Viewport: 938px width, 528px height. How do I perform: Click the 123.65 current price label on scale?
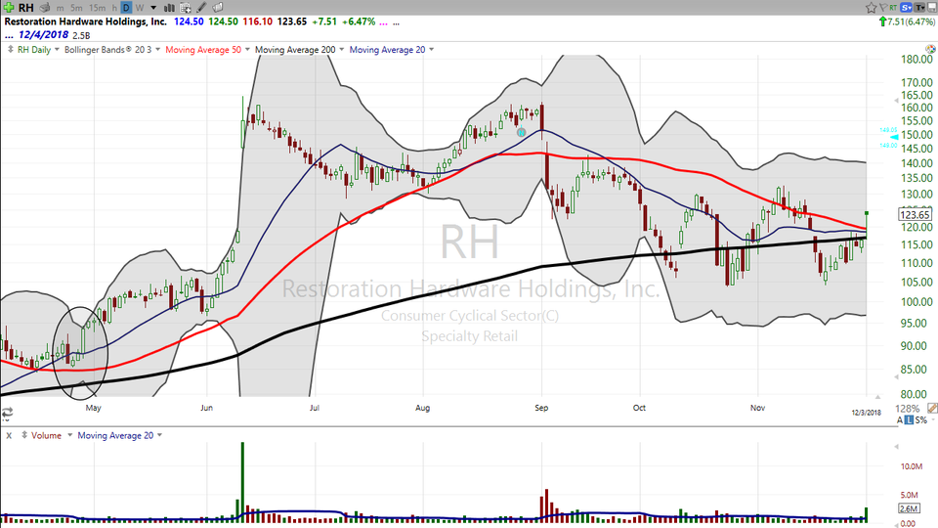click(x=915, y=214)
